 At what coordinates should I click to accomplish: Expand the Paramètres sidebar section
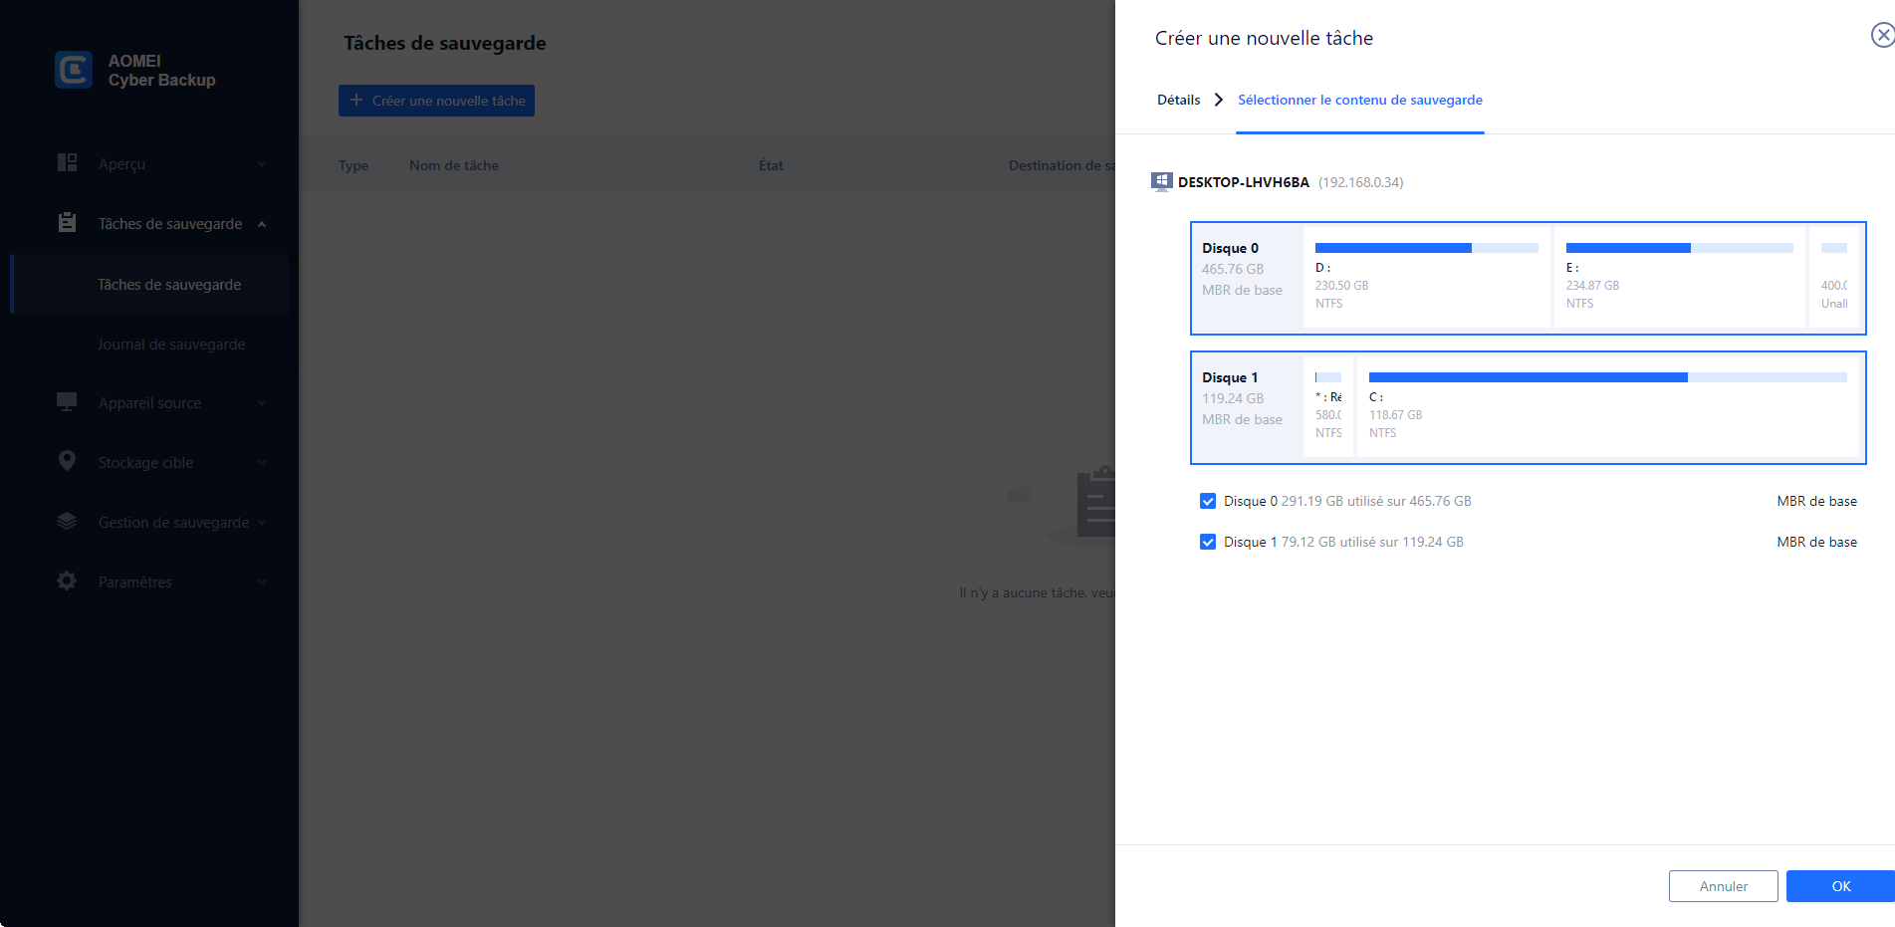click(262, 582)
